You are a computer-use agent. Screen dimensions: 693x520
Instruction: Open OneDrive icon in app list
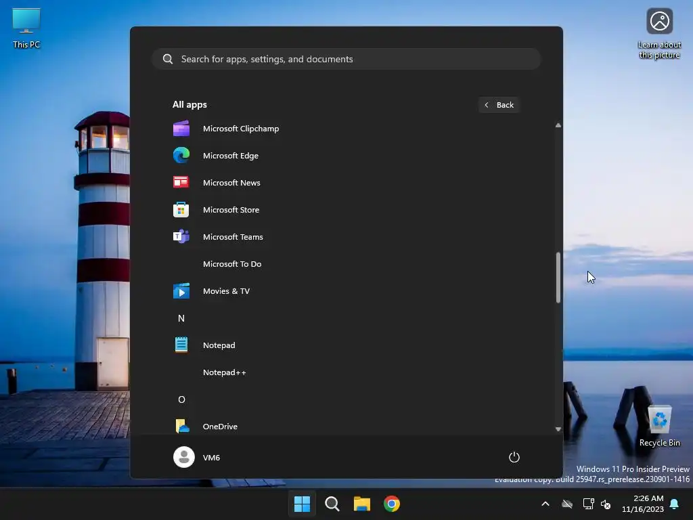[x=182, y=427]
